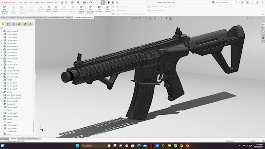
Task: Click the Search Commands field
Action: click(225, 3)
